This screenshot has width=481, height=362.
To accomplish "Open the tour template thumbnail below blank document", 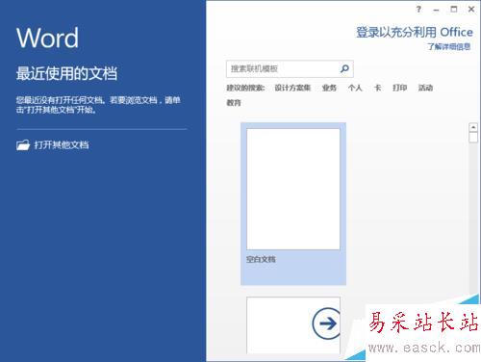I will pyautogui.click(x=293, y=325).
